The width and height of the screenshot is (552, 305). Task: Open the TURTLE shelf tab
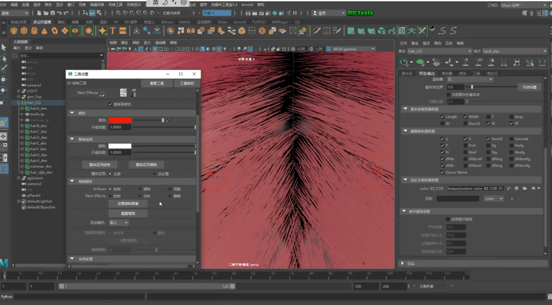(x=258, y=22)
